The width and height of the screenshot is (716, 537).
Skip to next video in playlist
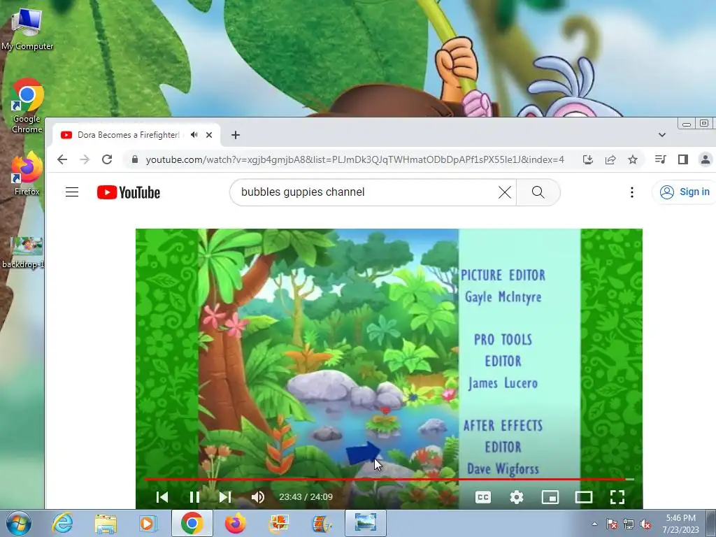[x=225, y=497]
